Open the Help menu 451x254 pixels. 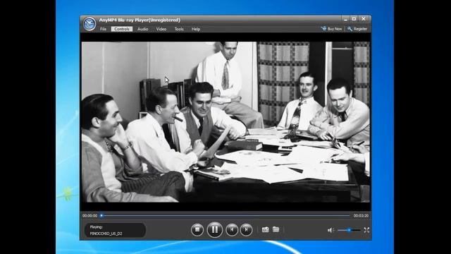pyautogui.click(x=196, y=29)
